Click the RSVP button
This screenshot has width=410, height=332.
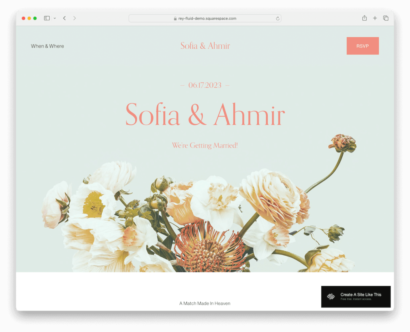(362, 46)
